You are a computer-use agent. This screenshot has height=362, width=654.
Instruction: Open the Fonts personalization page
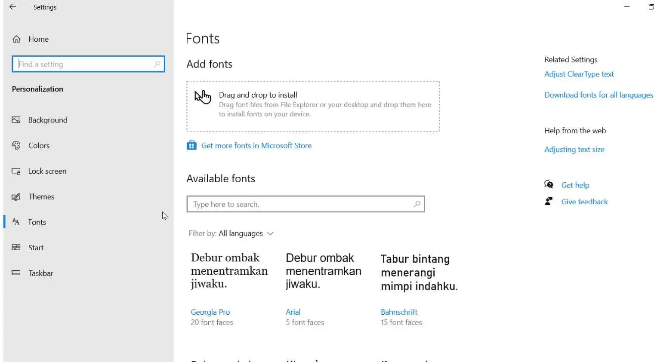[37, 222]
